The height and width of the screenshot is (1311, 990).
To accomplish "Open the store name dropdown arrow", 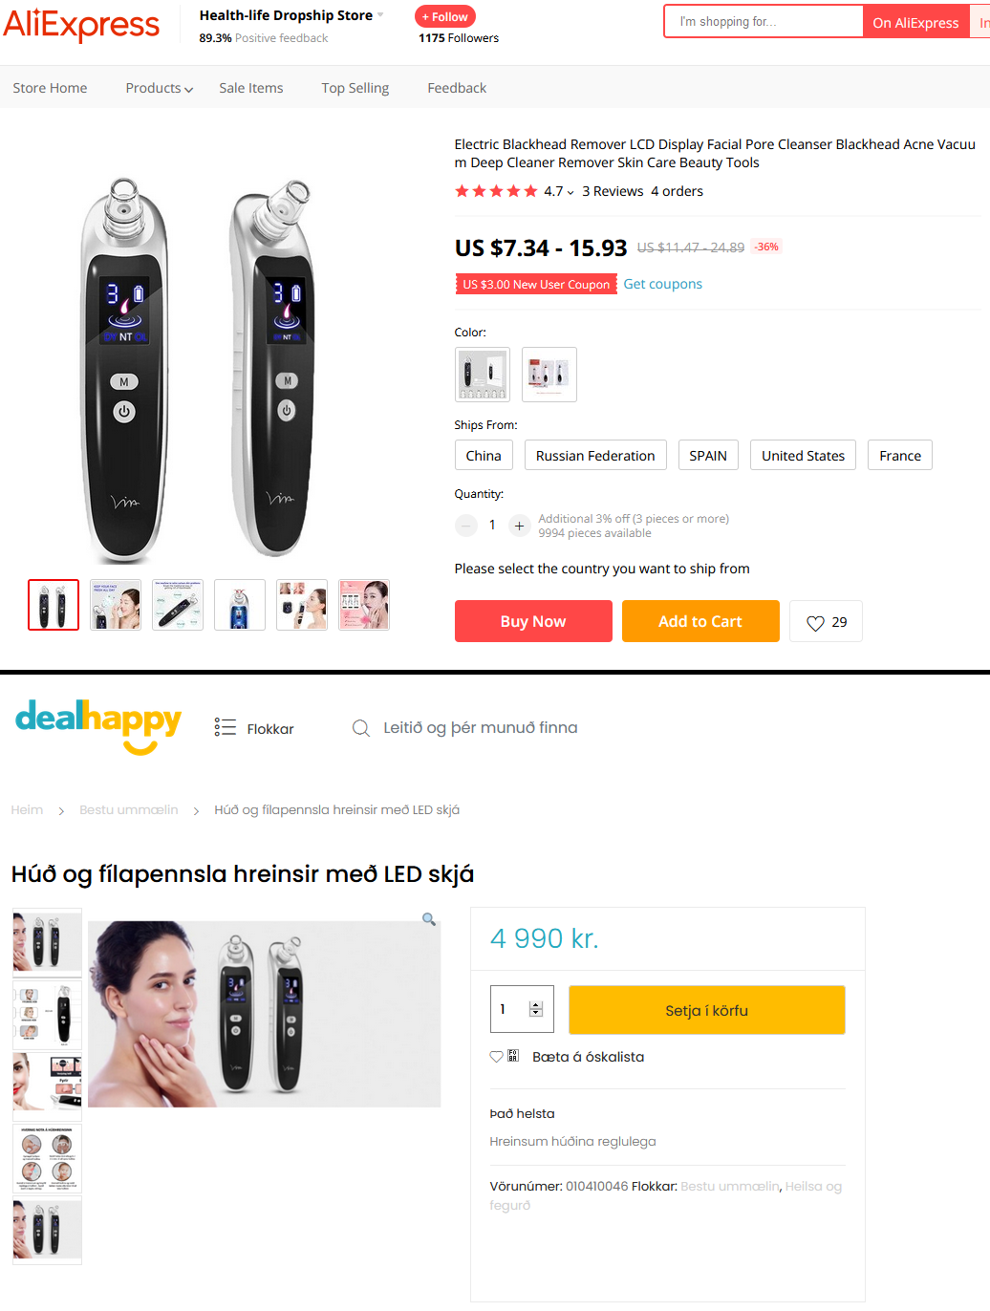I will 380,15.
